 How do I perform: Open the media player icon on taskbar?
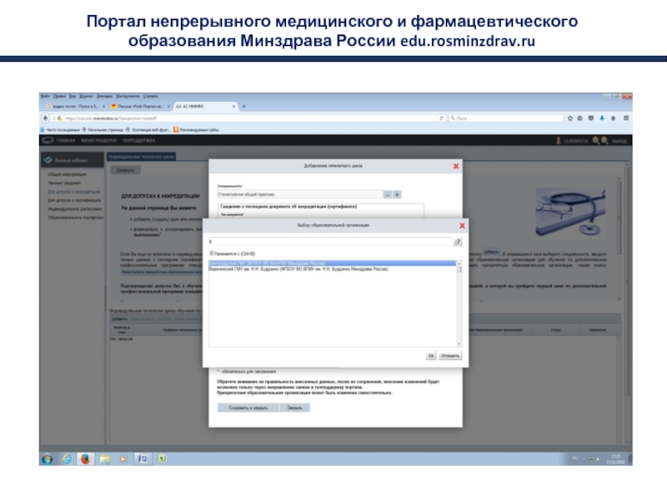(123, 459)
